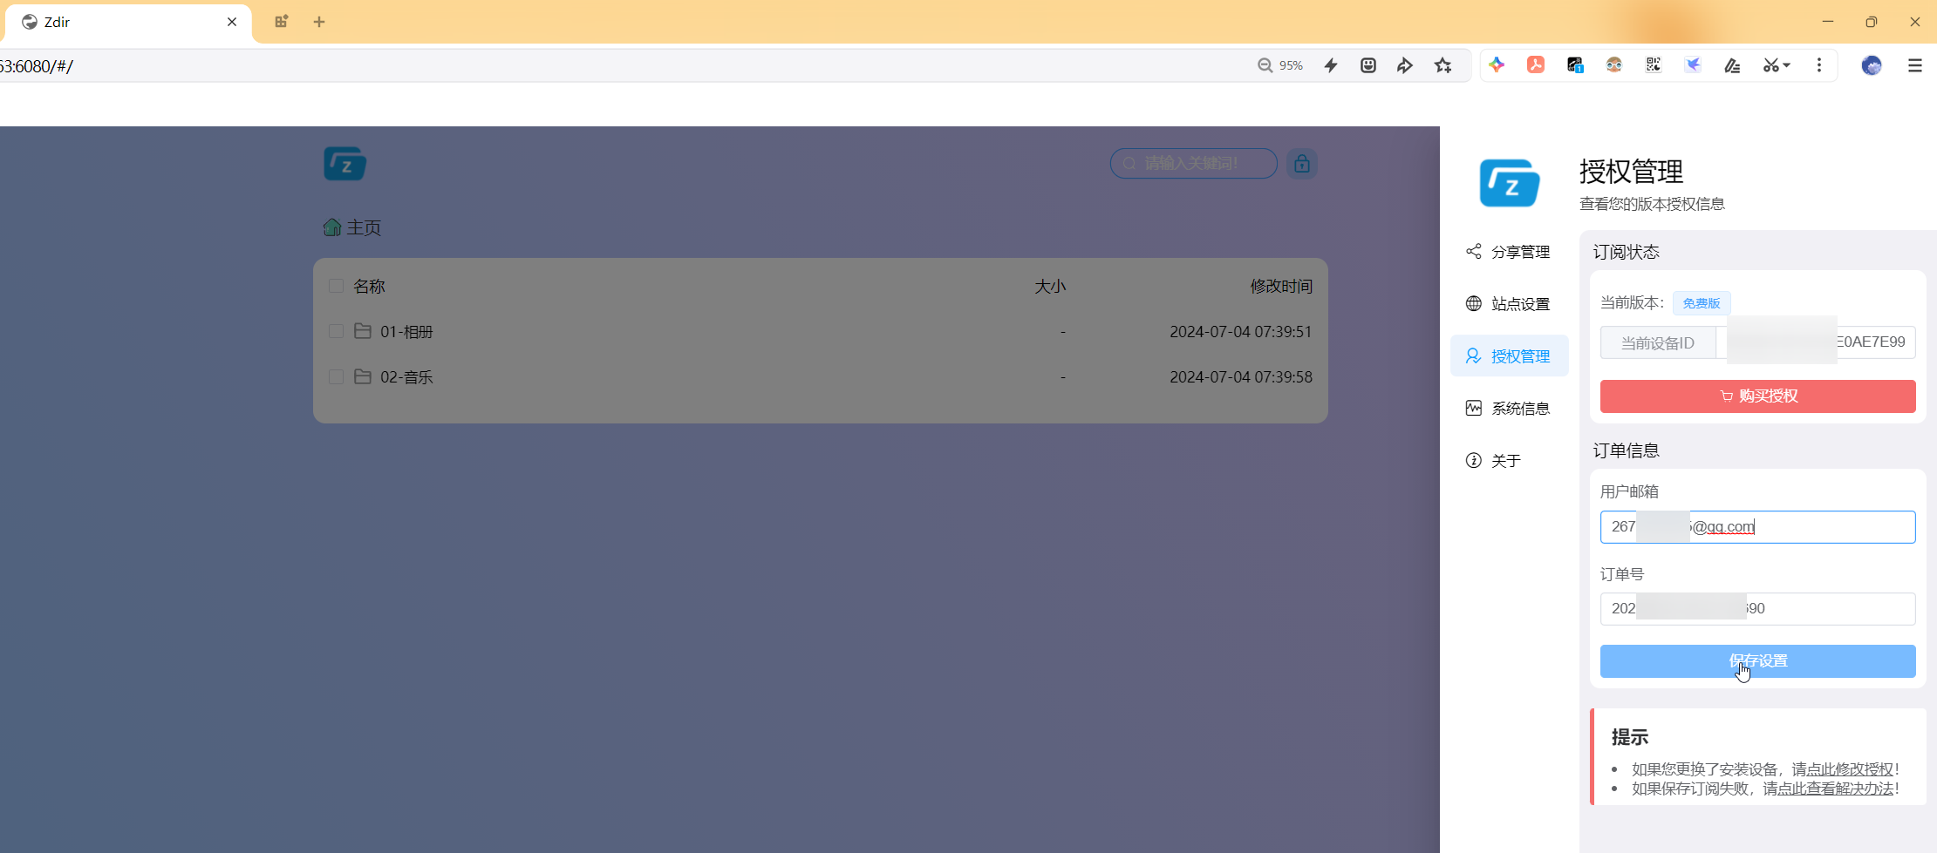This screenshot has width=1937, height=853.
Task: Click the lock icon beside search
Action: tap(1301, 164)
